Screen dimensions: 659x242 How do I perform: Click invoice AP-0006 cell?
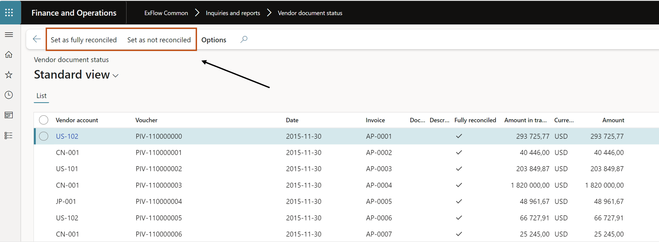tap(379, 218)
